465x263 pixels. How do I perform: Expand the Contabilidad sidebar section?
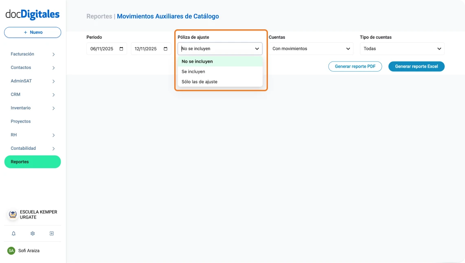point(32,148)
